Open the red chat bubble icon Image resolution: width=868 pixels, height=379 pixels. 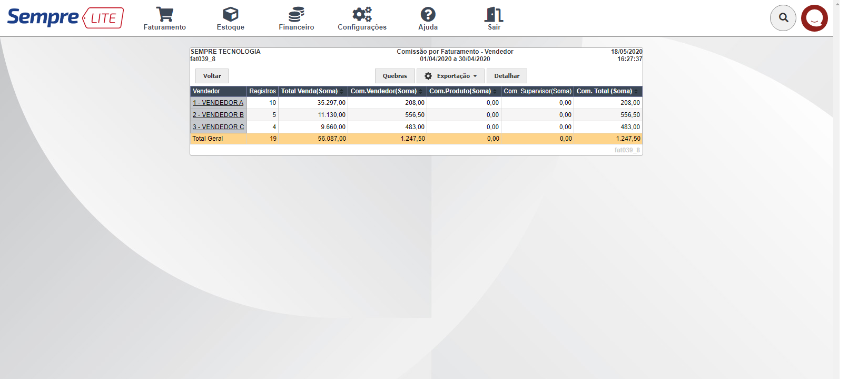tap(814, 18)
